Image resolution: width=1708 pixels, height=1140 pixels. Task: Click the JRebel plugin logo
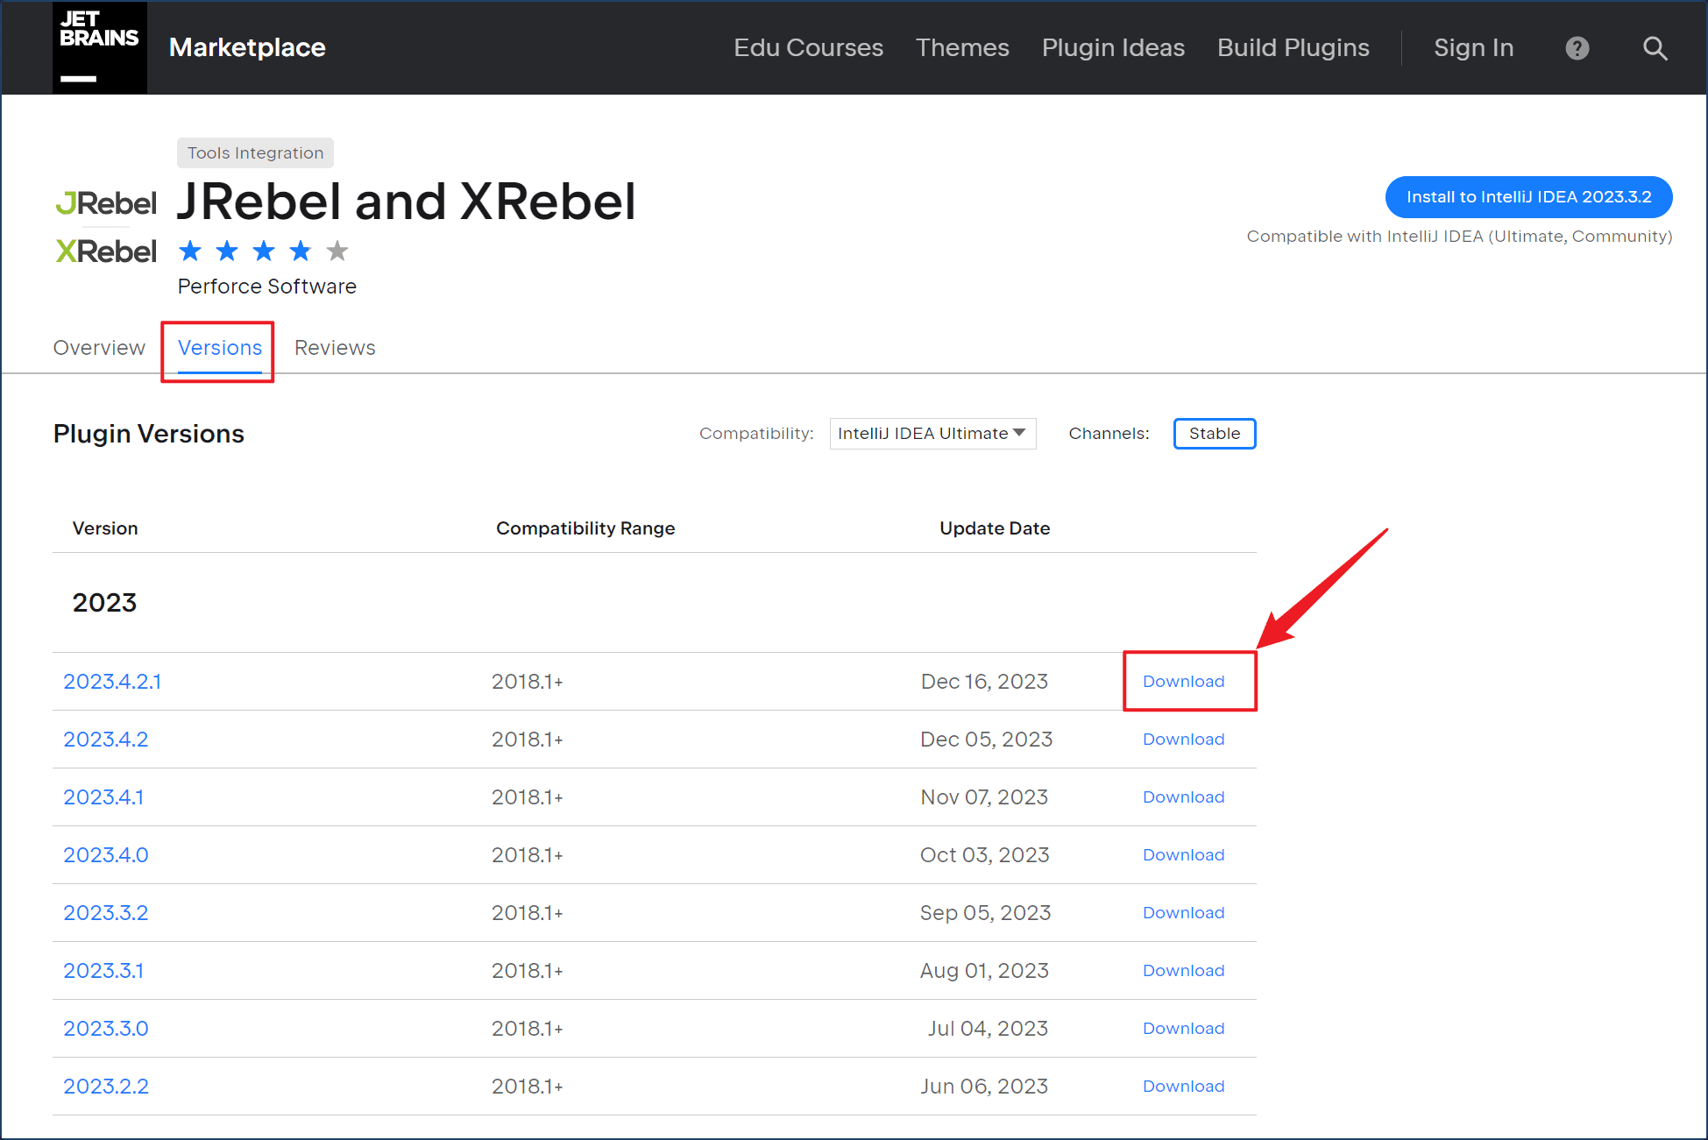click(x=106, y=203)
